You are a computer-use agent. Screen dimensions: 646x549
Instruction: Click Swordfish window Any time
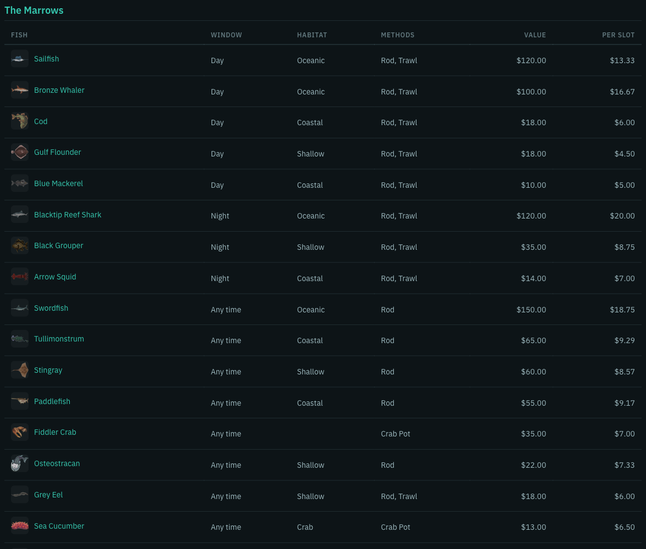226,310
